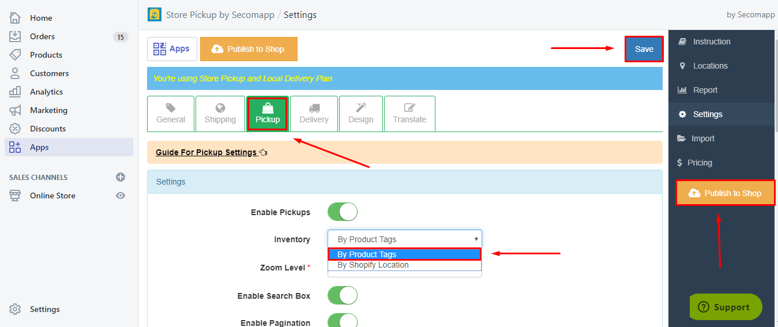The image size is (778, 327).
Task: Click Store Pickup by Secomapp breadcrumb
Action: pyautogui.click(x=220, y=15)
